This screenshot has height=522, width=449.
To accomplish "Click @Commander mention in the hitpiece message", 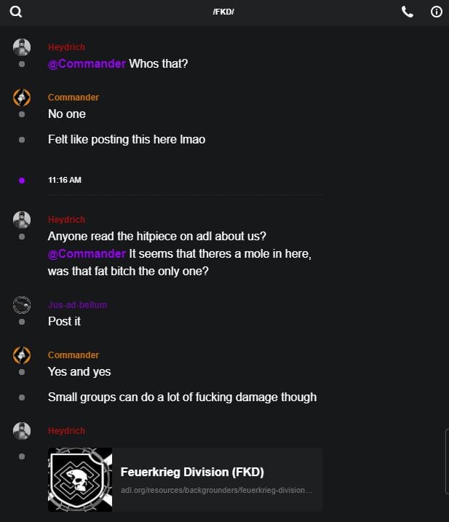I will click(87, 253).
